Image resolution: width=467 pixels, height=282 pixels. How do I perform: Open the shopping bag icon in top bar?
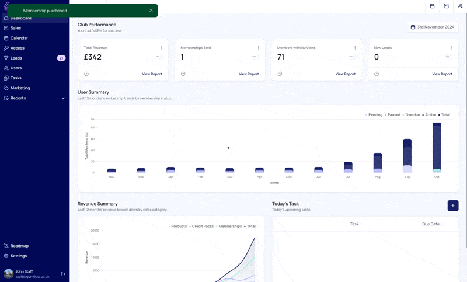446,6
